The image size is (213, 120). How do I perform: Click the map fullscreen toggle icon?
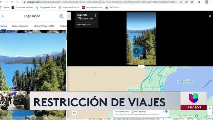point(74,113)
